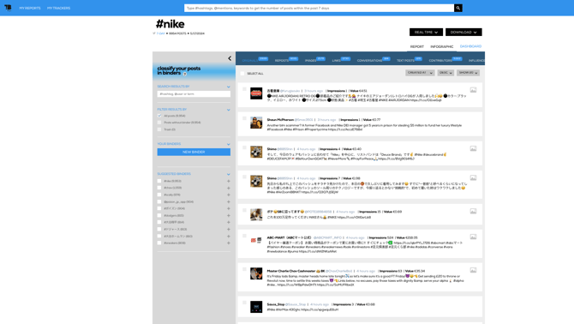Check the #sneakers suggested binder
Image resolution: width=574 pixels, height=324 pixels.
[159, 243]
